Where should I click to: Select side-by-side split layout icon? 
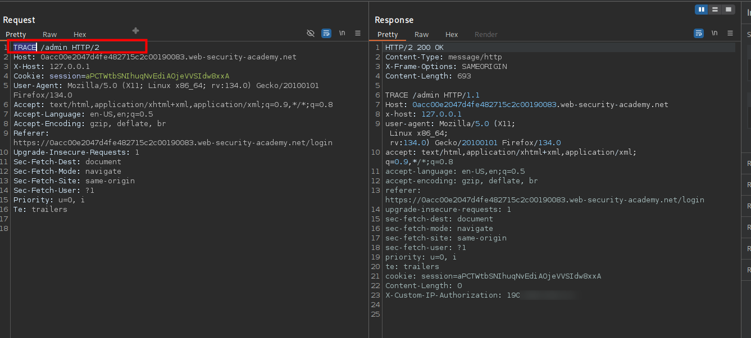click(x=702, y=10)
